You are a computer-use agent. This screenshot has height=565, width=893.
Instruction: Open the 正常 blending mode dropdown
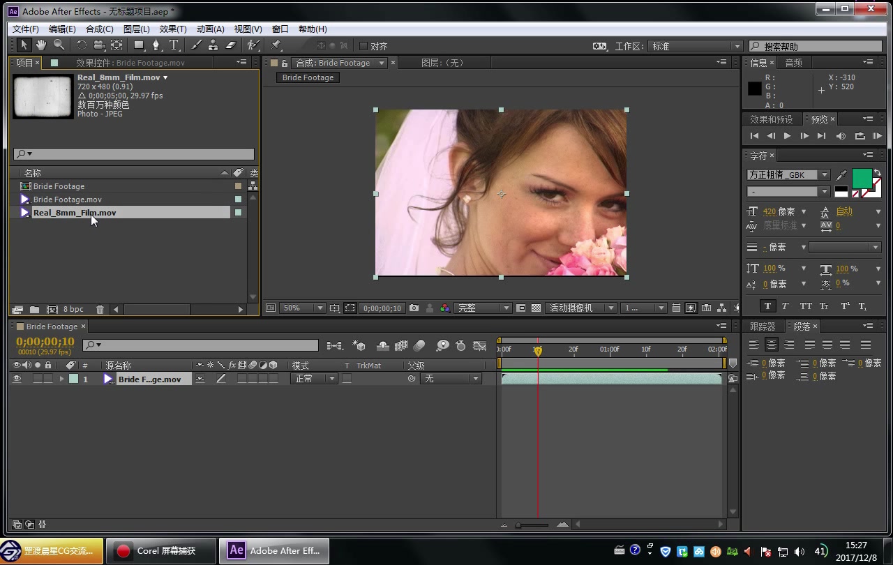314,379
